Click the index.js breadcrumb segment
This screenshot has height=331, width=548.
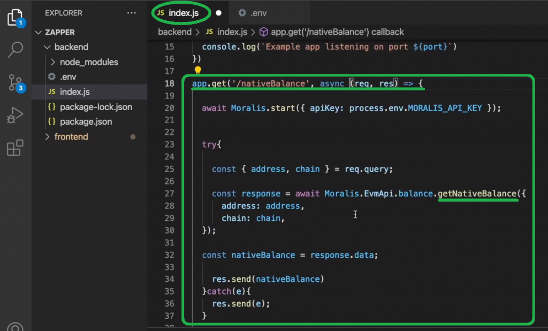(232, 32)
